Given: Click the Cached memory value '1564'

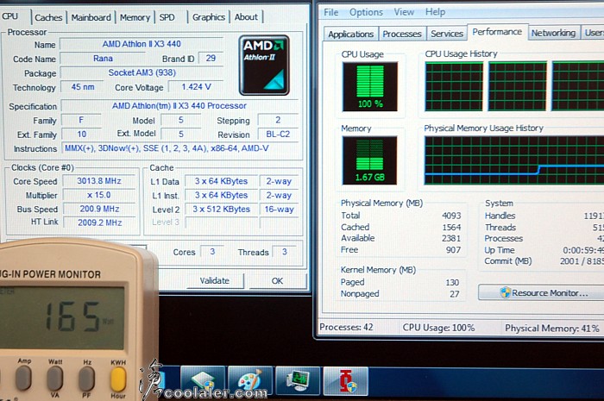Looking at the screenshot, I should (451, 227).
